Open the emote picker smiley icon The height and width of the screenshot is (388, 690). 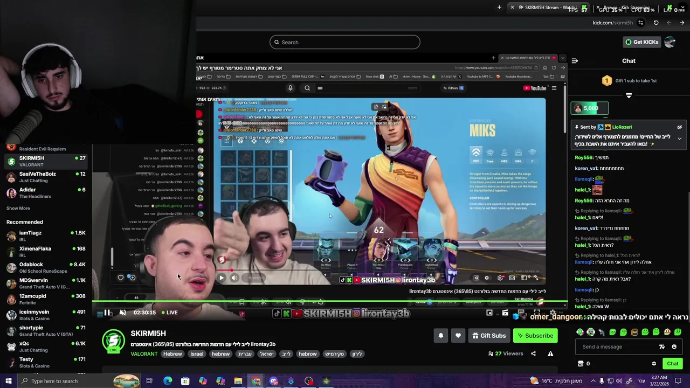pos(674,347)
